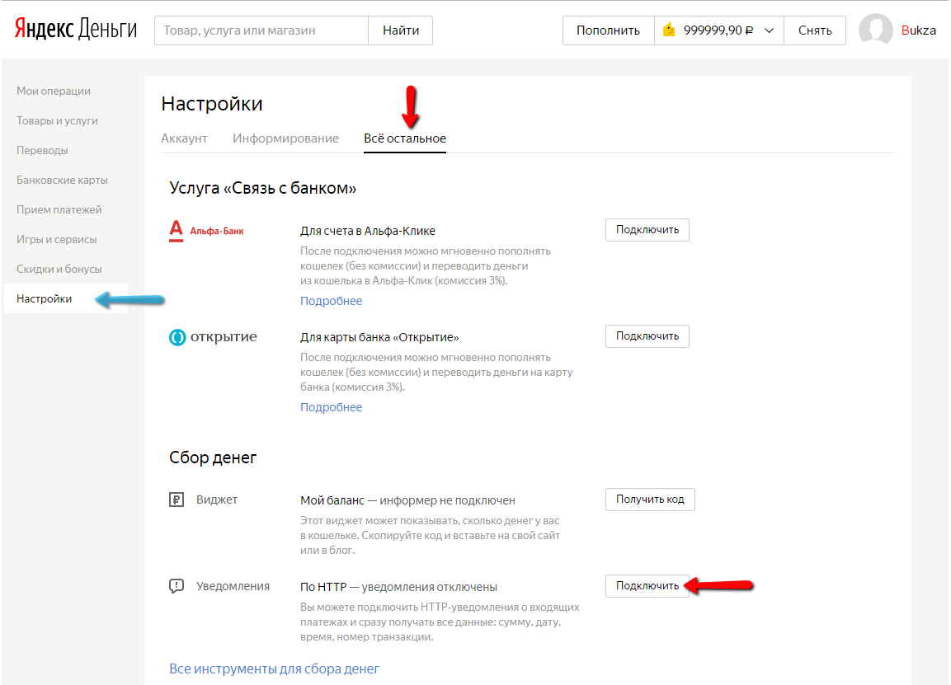
Task: Click the Найти search button
Action: [x=400, y=30]
